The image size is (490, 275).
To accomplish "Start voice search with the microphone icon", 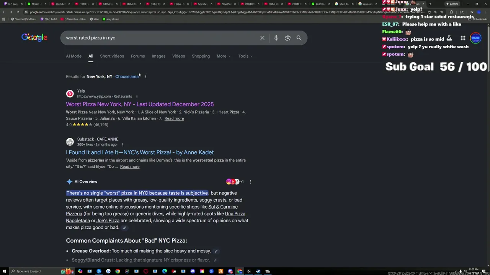I will tap(276, 38).
